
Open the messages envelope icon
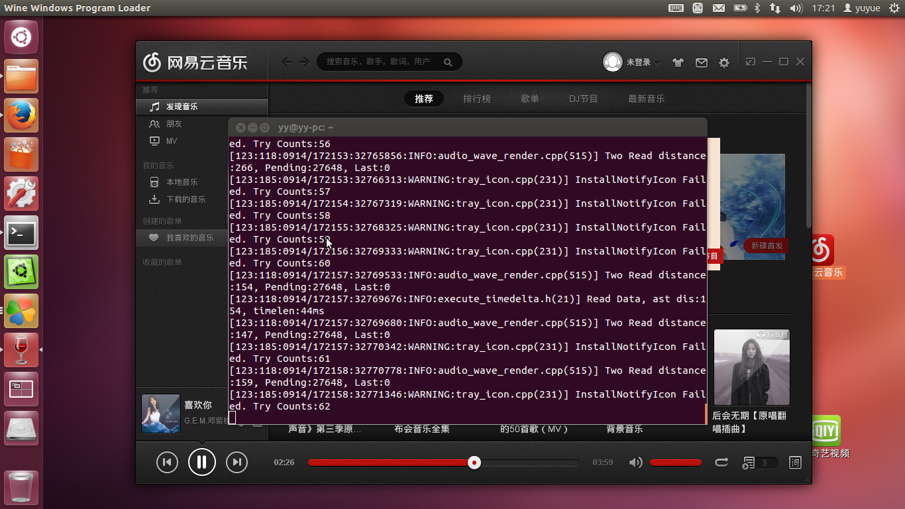(701, 62)
